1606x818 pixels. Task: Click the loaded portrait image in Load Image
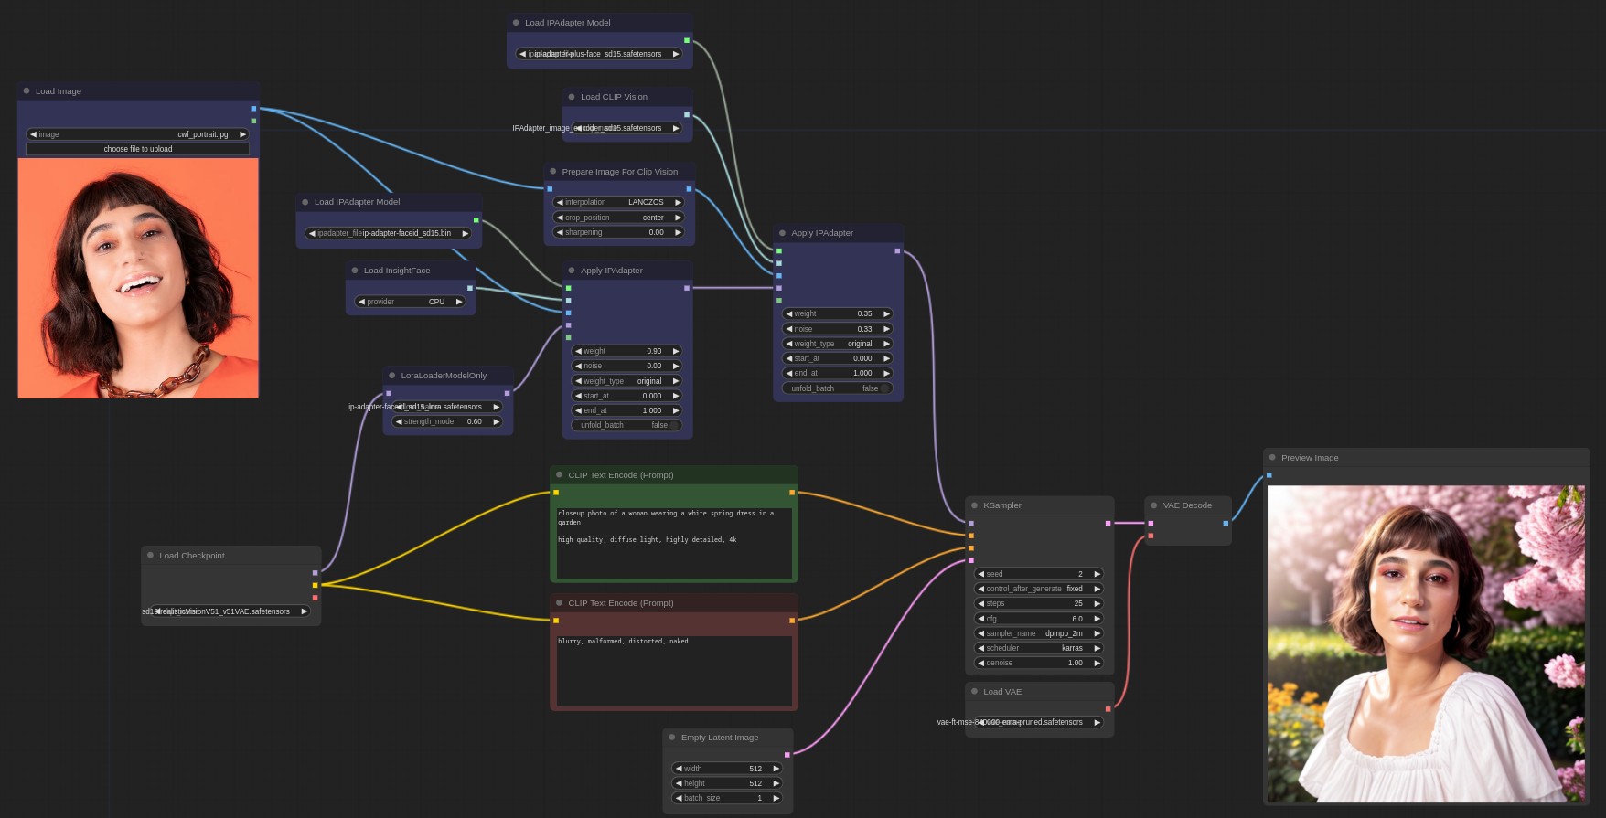coord(138,278)
